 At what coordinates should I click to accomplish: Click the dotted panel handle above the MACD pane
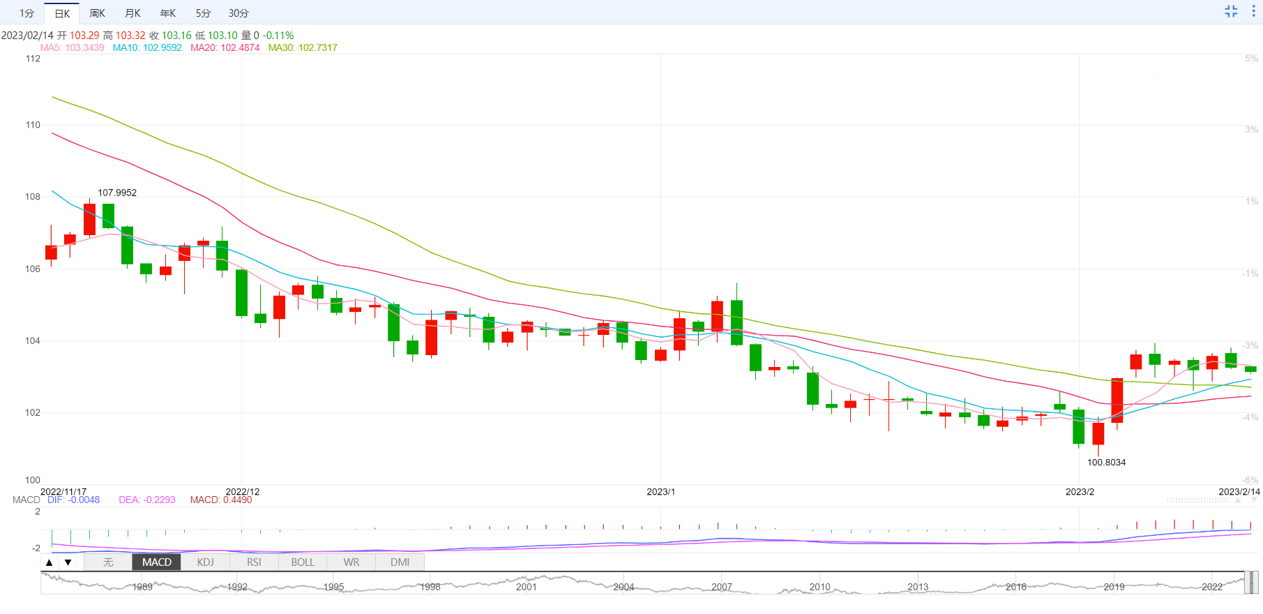pos(1197,500)
